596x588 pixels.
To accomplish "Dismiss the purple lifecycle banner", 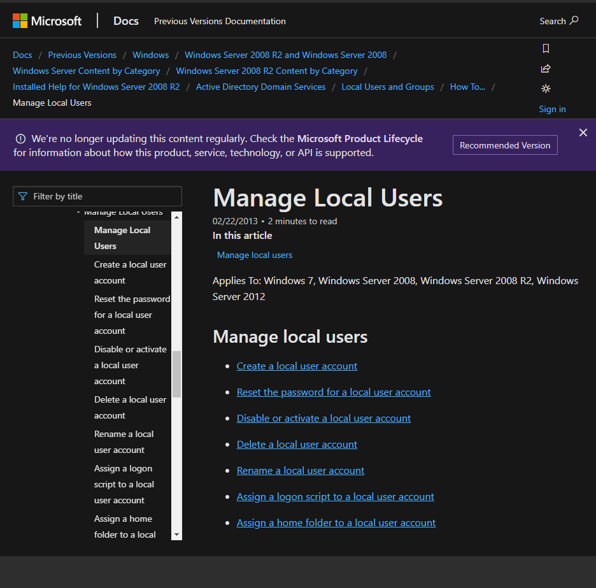I will coord(583,133).
